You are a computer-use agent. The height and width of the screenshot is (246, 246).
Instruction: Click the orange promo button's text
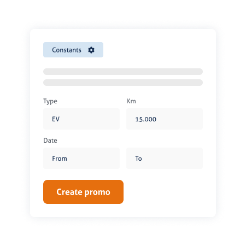tap(83, 192)
